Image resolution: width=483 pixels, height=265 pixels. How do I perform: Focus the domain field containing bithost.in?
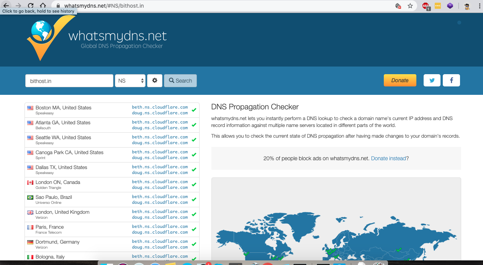coord(69,81)
